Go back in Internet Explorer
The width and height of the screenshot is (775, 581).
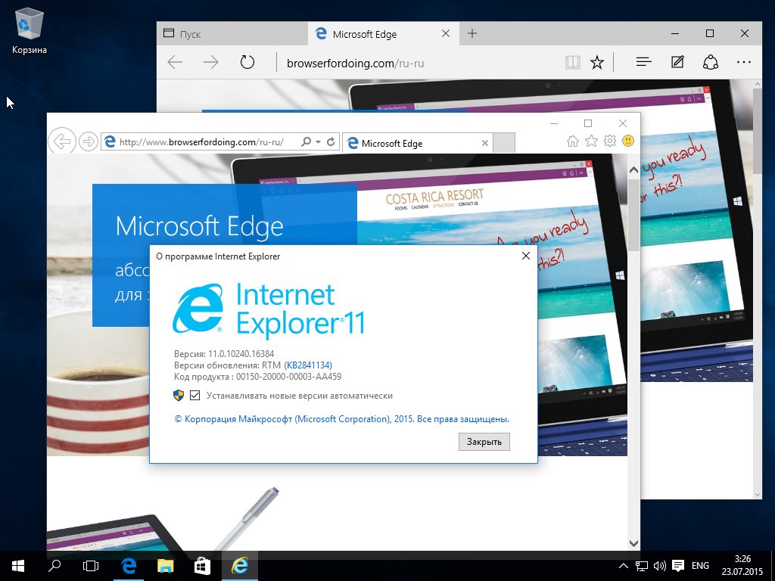(62, 141)
